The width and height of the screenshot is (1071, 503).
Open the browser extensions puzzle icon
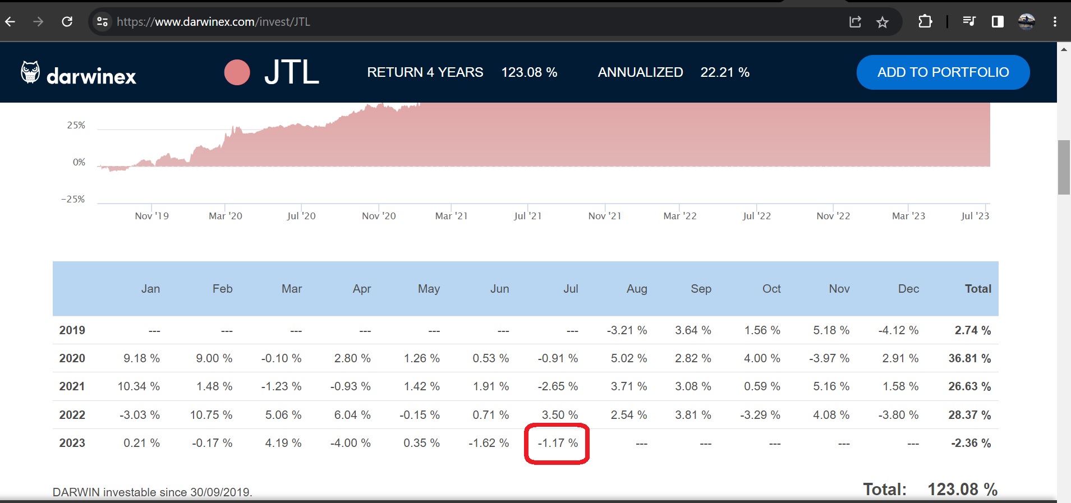pyautogui.click(x=925, y=22)
